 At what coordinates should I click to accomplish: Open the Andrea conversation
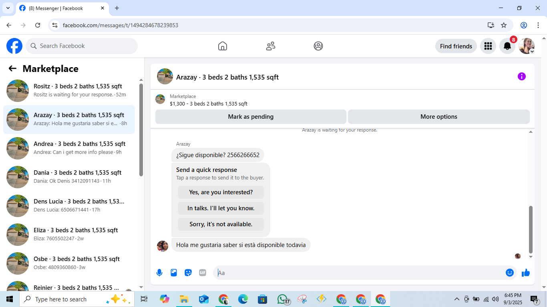coord(69,148)
